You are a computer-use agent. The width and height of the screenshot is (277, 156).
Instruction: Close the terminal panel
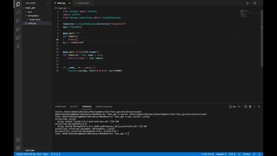(x=259, y=107)
